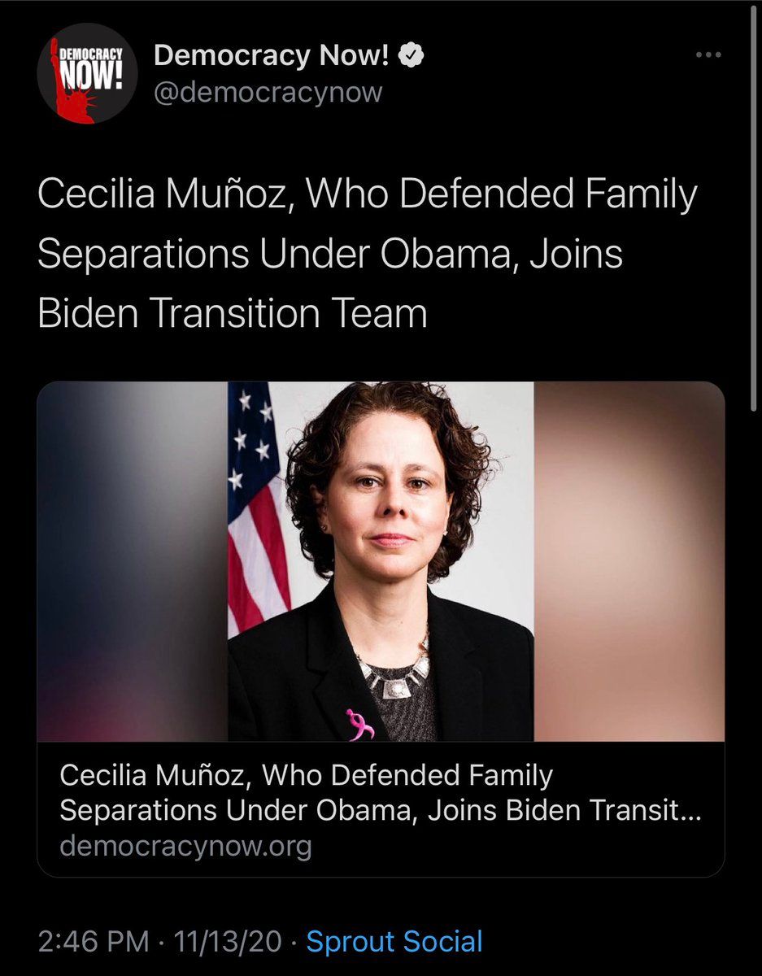Click the pink ribbon pin on jacket

point(359,723)
